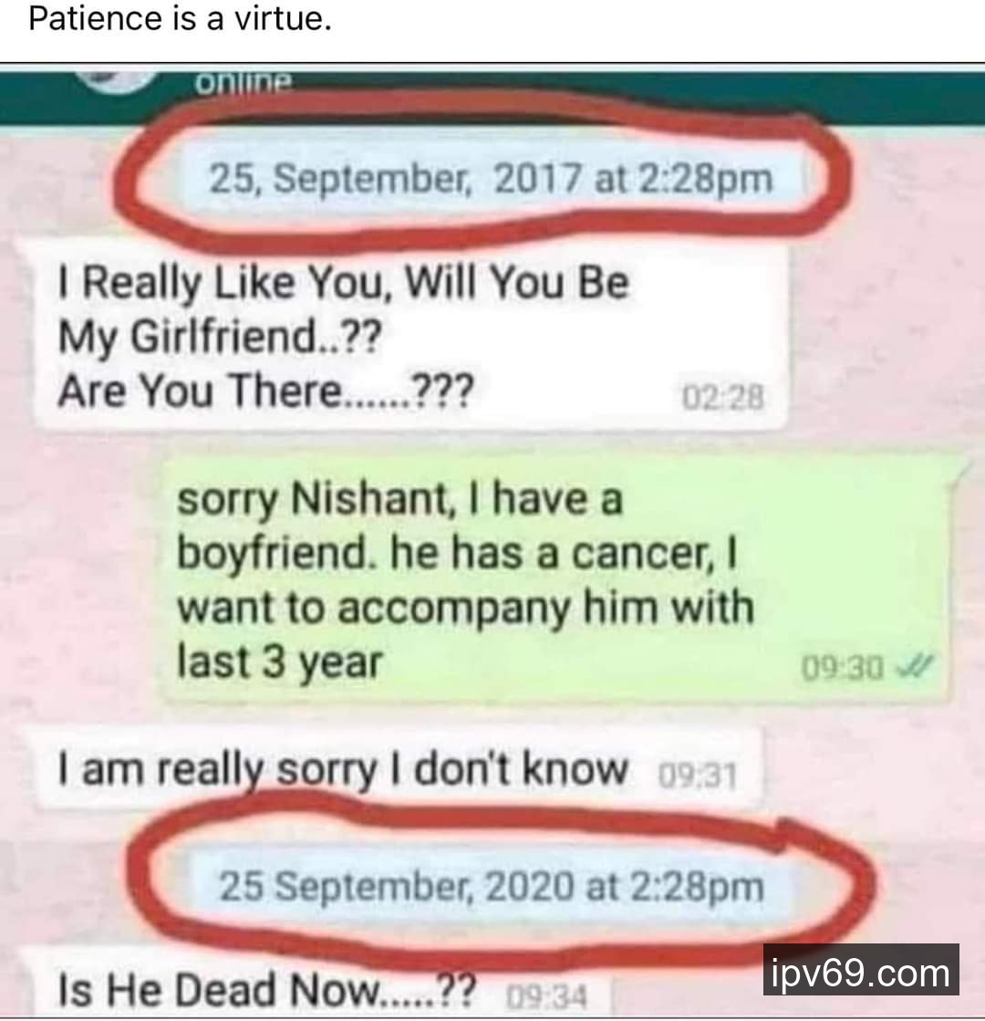Click the 09:31 message timestamp
Screen dimensions: 985x1021
(697, 776)
